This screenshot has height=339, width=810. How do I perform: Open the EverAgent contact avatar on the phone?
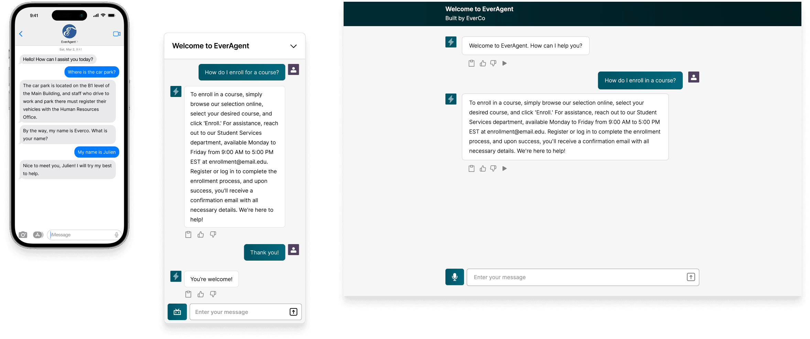[69, 31]
